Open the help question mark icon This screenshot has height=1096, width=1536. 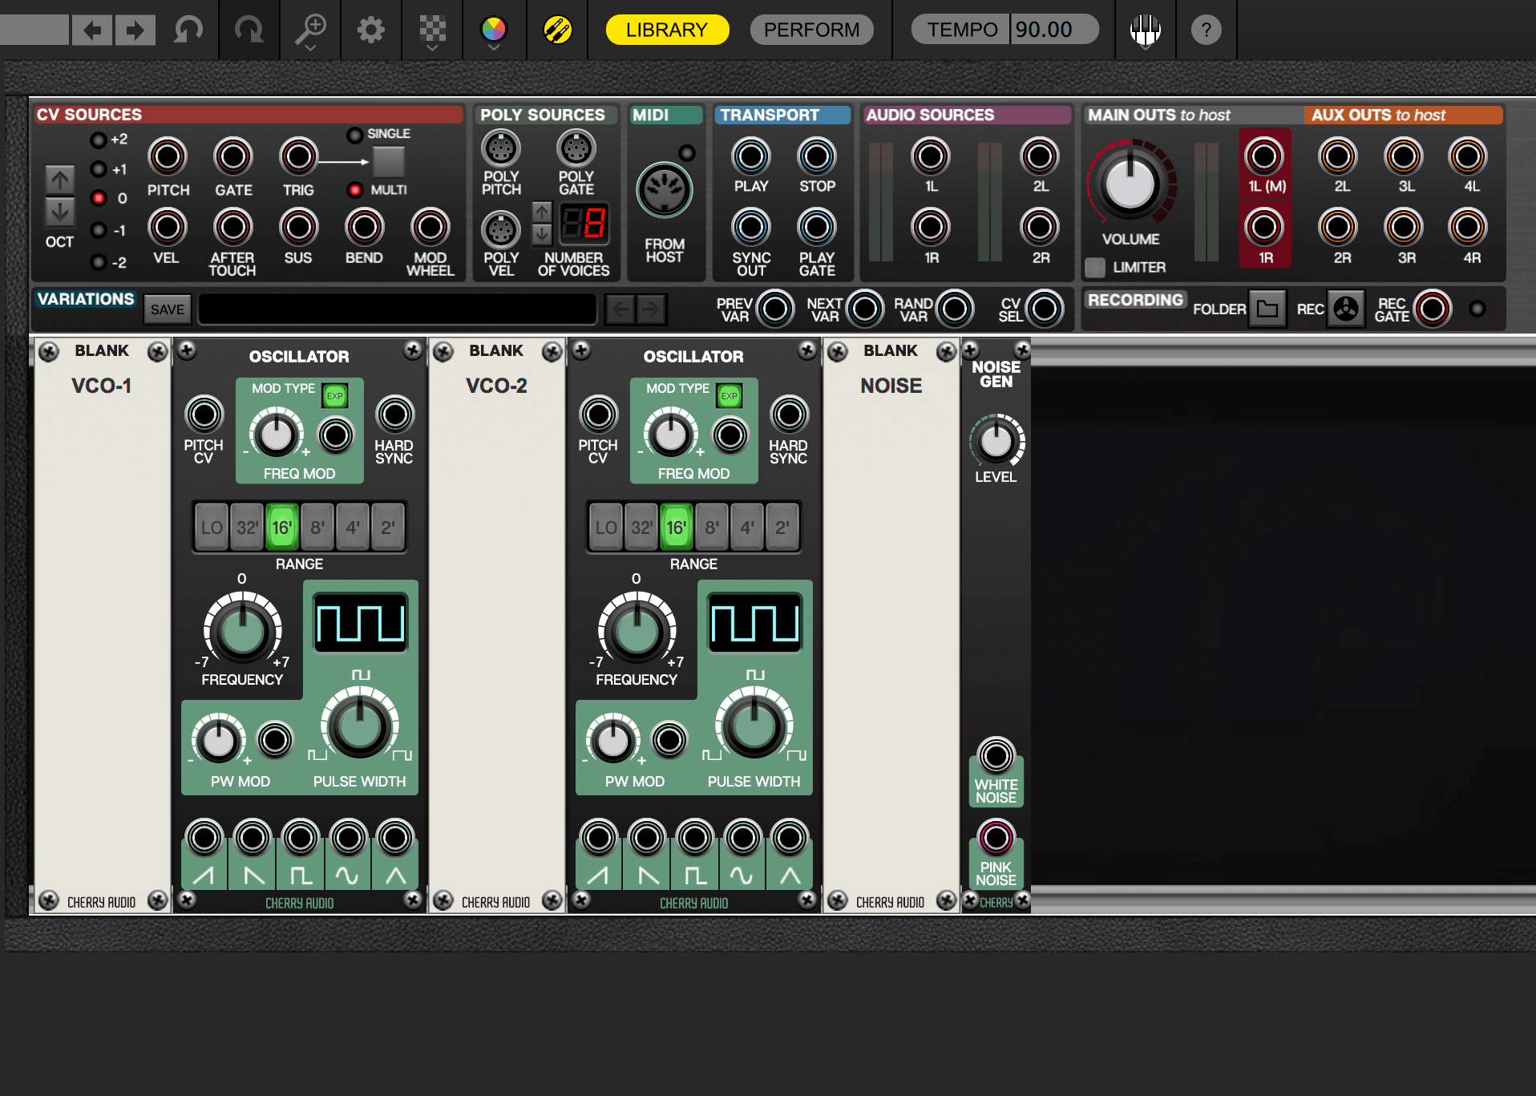point(1206,30)
